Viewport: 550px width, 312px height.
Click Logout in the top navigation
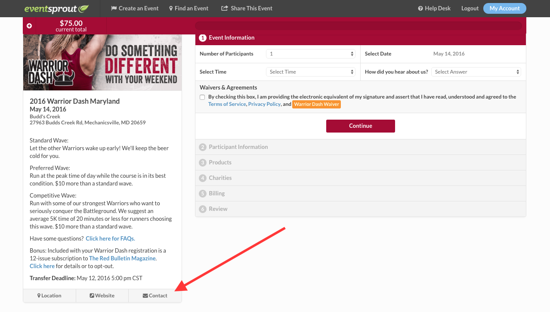pos(470,8)
